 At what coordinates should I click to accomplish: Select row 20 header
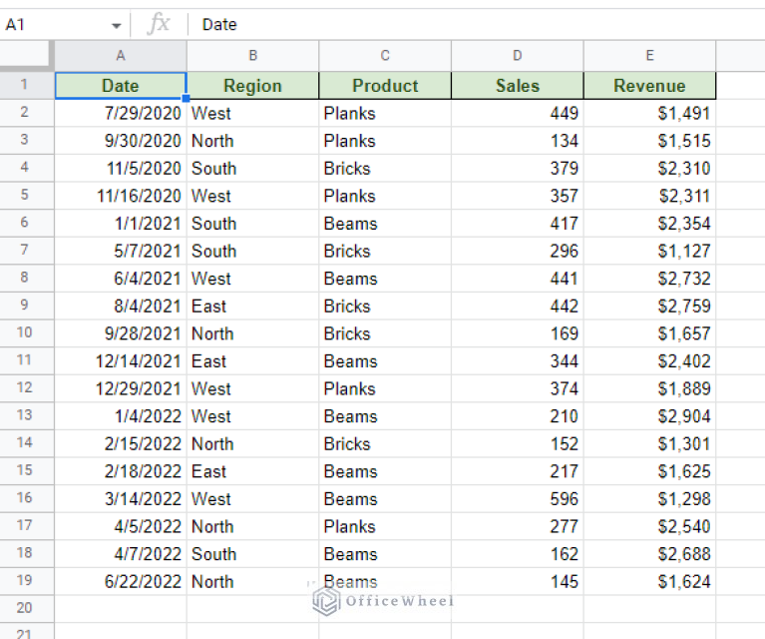(25, 608)
